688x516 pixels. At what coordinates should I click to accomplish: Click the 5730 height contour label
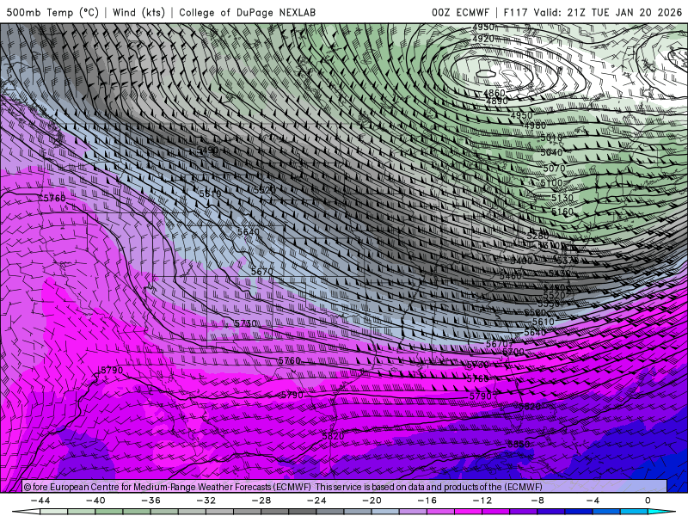pos(246,323)
